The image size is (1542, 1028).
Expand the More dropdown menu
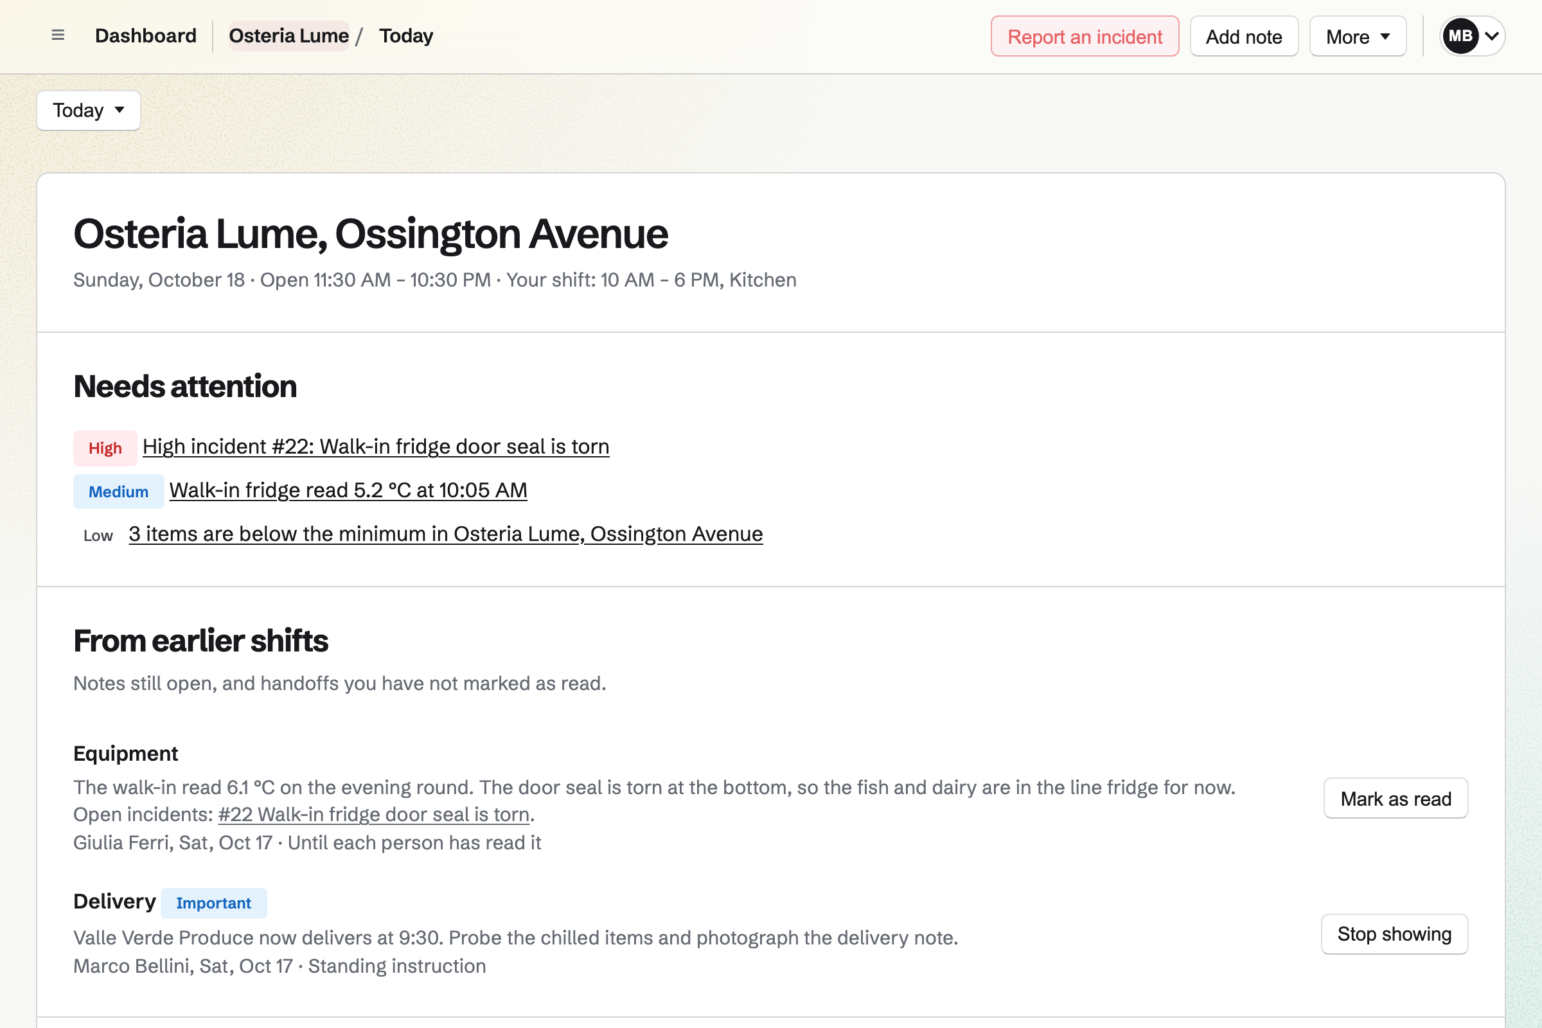point(1358,36)
